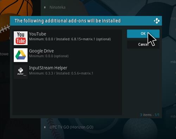Screen dimensions: 176x139
Task: Select the Google Drive logo icon
Action: (x=21, y=55)
